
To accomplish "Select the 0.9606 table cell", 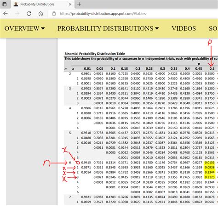I will 86,108.
